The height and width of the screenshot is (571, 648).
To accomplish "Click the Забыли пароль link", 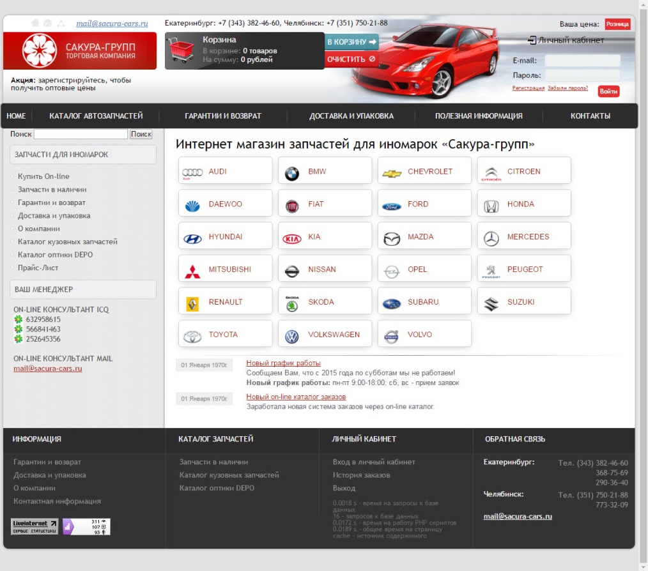I will (x=567, y=88).
